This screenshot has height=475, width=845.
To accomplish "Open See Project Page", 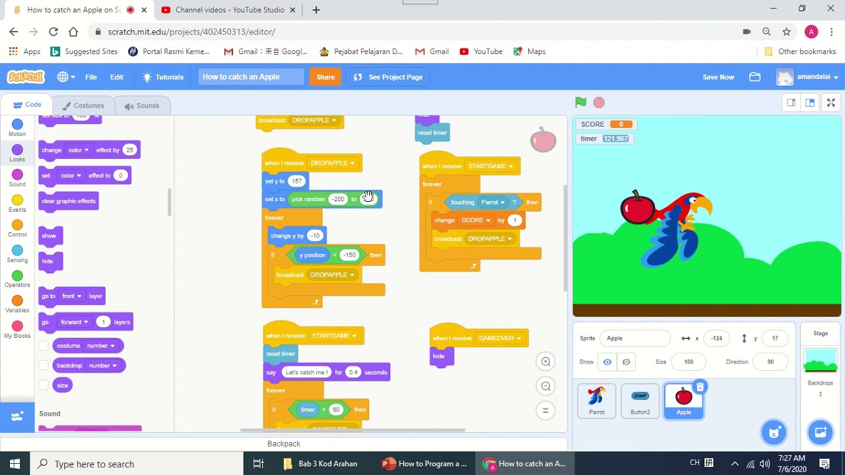I will 388,77.
